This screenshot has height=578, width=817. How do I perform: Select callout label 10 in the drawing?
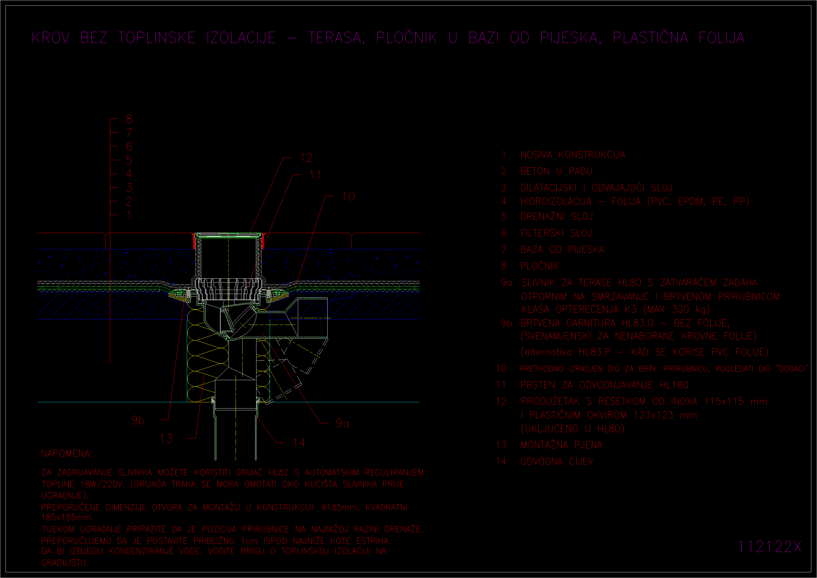point(348,197)
